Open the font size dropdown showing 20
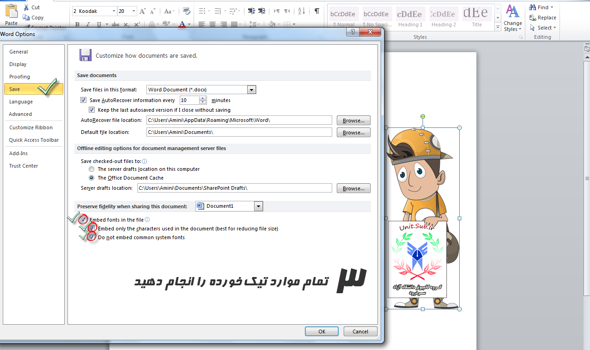Screen dimensions: 590x350 [134, 11]
